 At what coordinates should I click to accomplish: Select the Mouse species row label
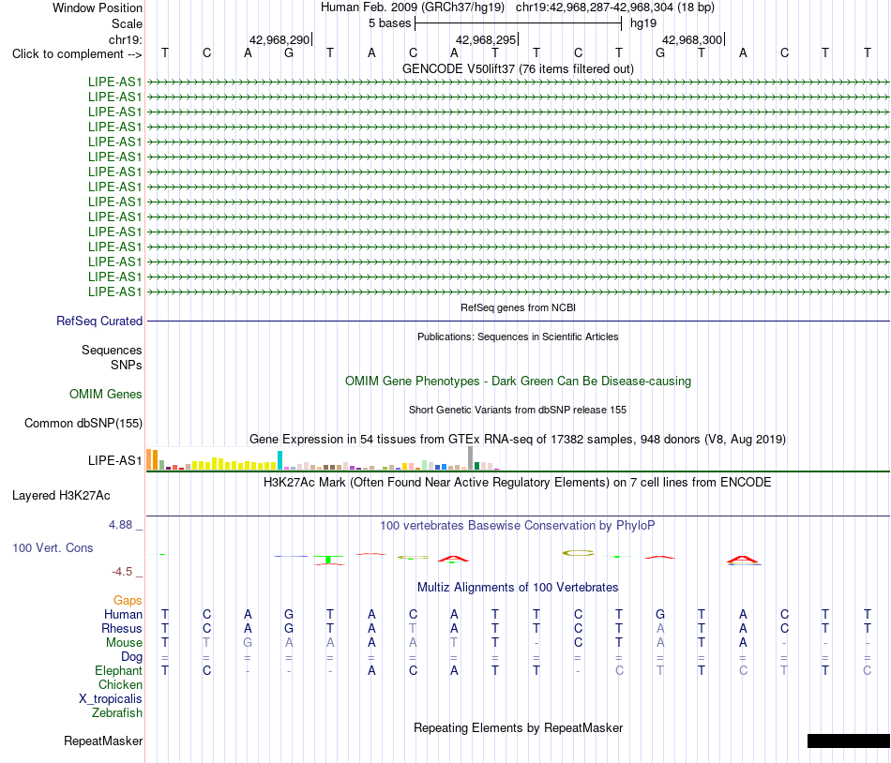[124, 643]
